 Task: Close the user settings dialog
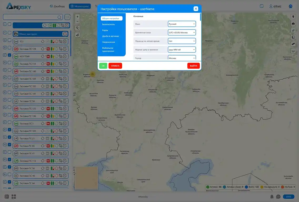coord(196,9)
